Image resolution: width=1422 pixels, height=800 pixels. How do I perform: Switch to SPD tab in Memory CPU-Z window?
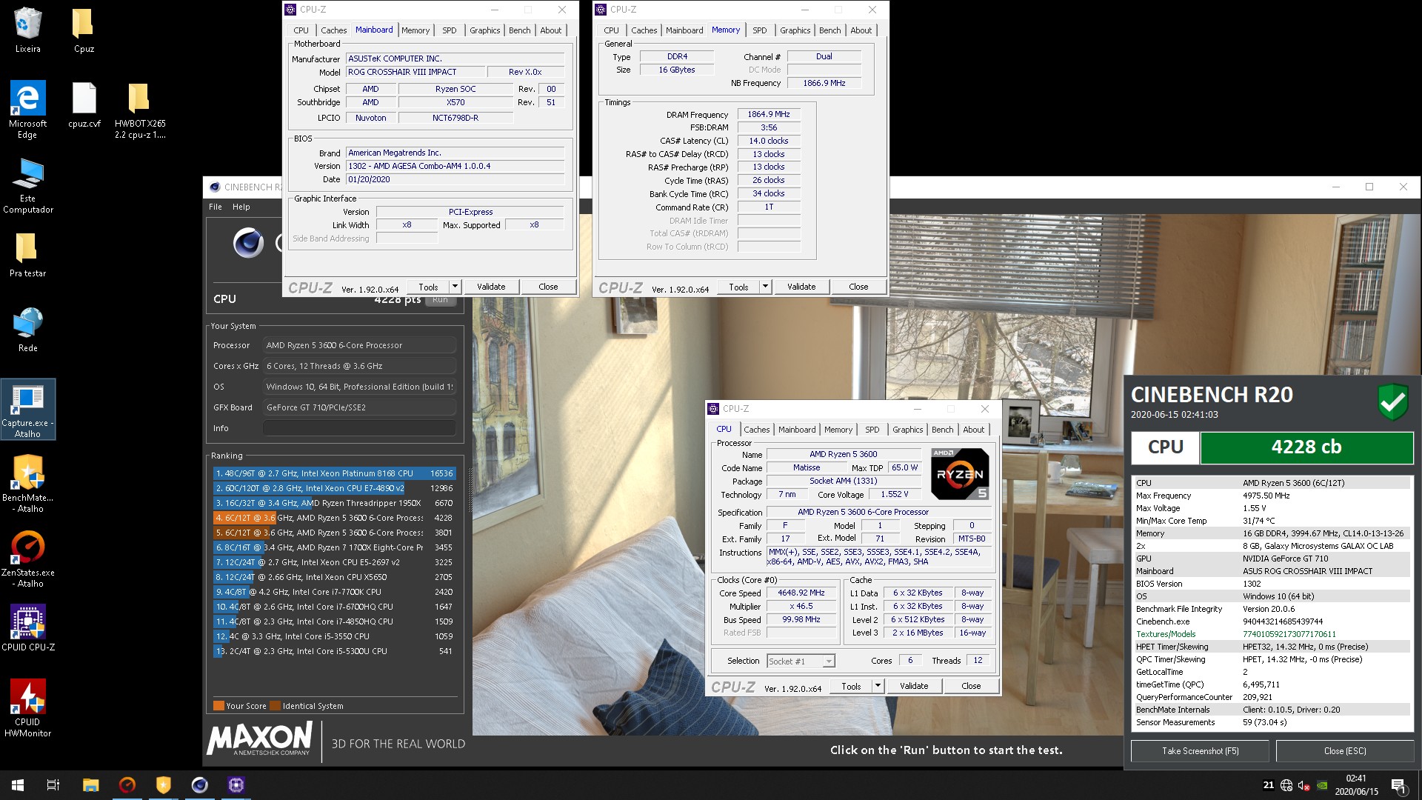(759, 30)
